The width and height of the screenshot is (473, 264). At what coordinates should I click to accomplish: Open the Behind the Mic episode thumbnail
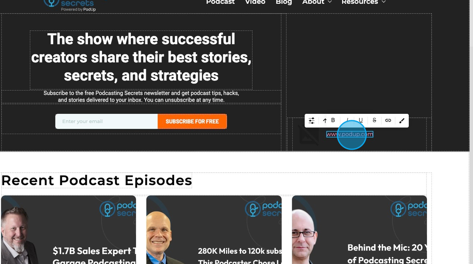[359, 230]
